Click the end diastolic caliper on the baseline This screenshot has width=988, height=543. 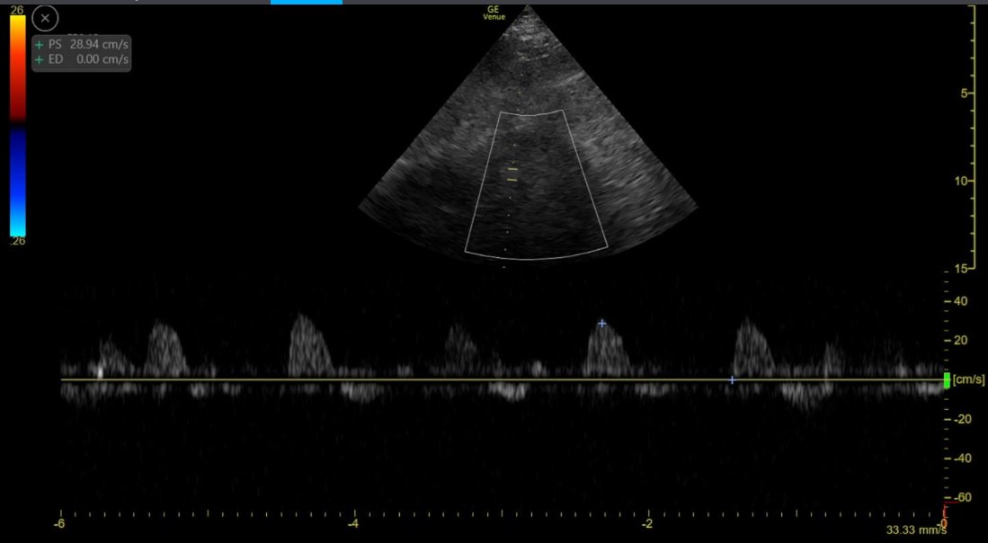point(732,380)
